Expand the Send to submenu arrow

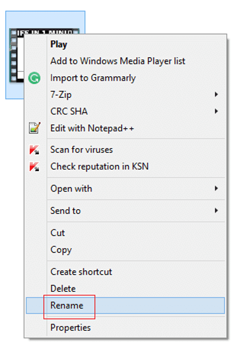tap(216, 210)
